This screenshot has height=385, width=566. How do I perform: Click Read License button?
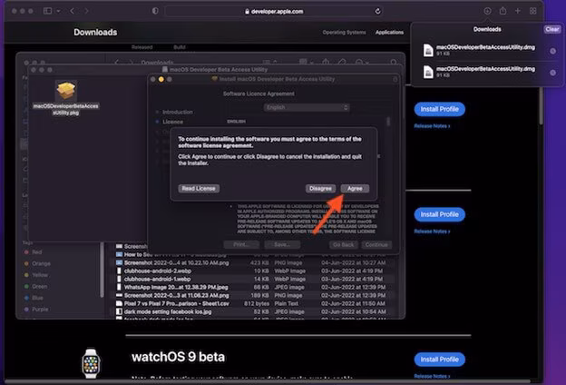click(x=199, y=188)
